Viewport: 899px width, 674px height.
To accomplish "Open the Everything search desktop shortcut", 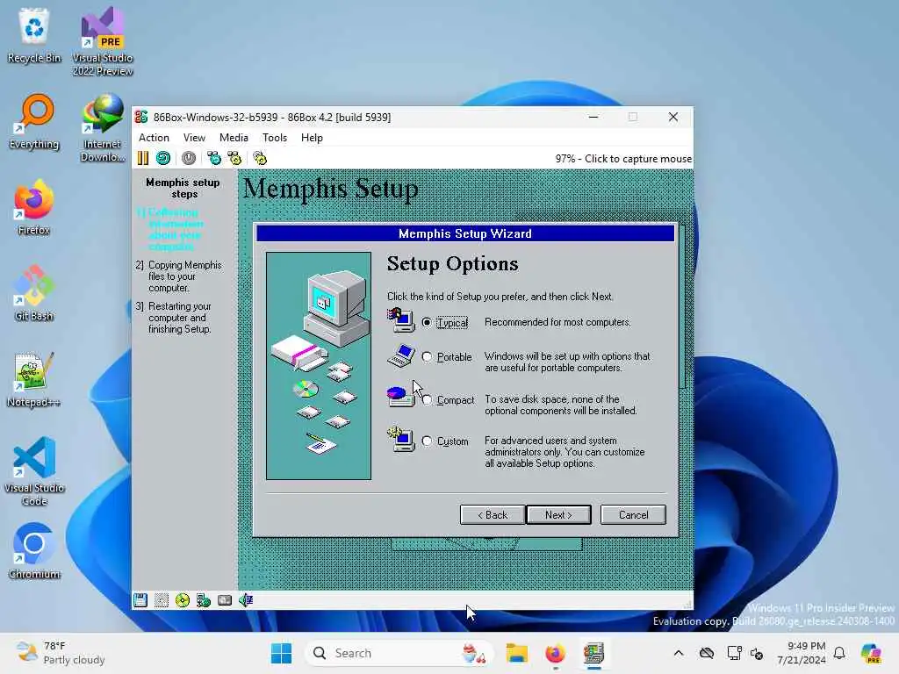I will [x=34, y=121].
